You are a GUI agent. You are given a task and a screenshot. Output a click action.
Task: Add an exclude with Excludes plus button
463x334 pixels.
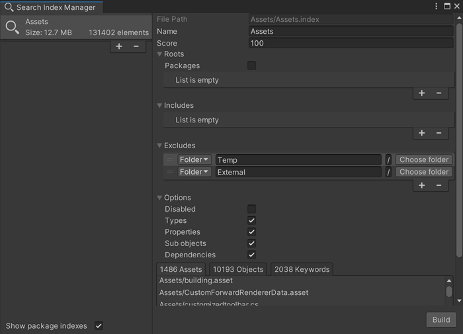pos(422,185)
